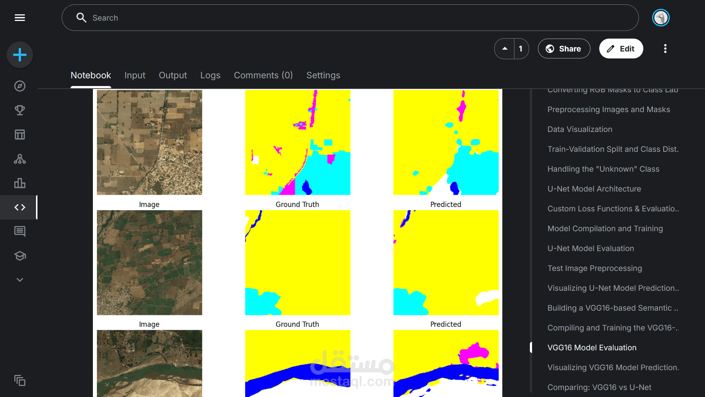The height and width of the screenshot is (397, 705).
Task: Jump to Visualizing VGG16 Model Prediction
Action: [613, 368]
